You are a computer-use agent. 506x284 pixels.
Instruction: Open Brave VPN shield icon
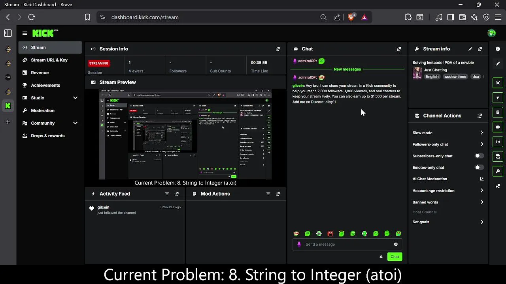coord(487,17)
